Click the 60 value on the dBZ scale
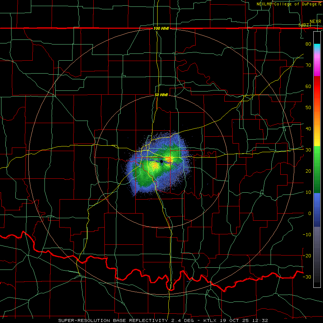Viewport: 323px width, 323px height. click(x=308, y=86)
